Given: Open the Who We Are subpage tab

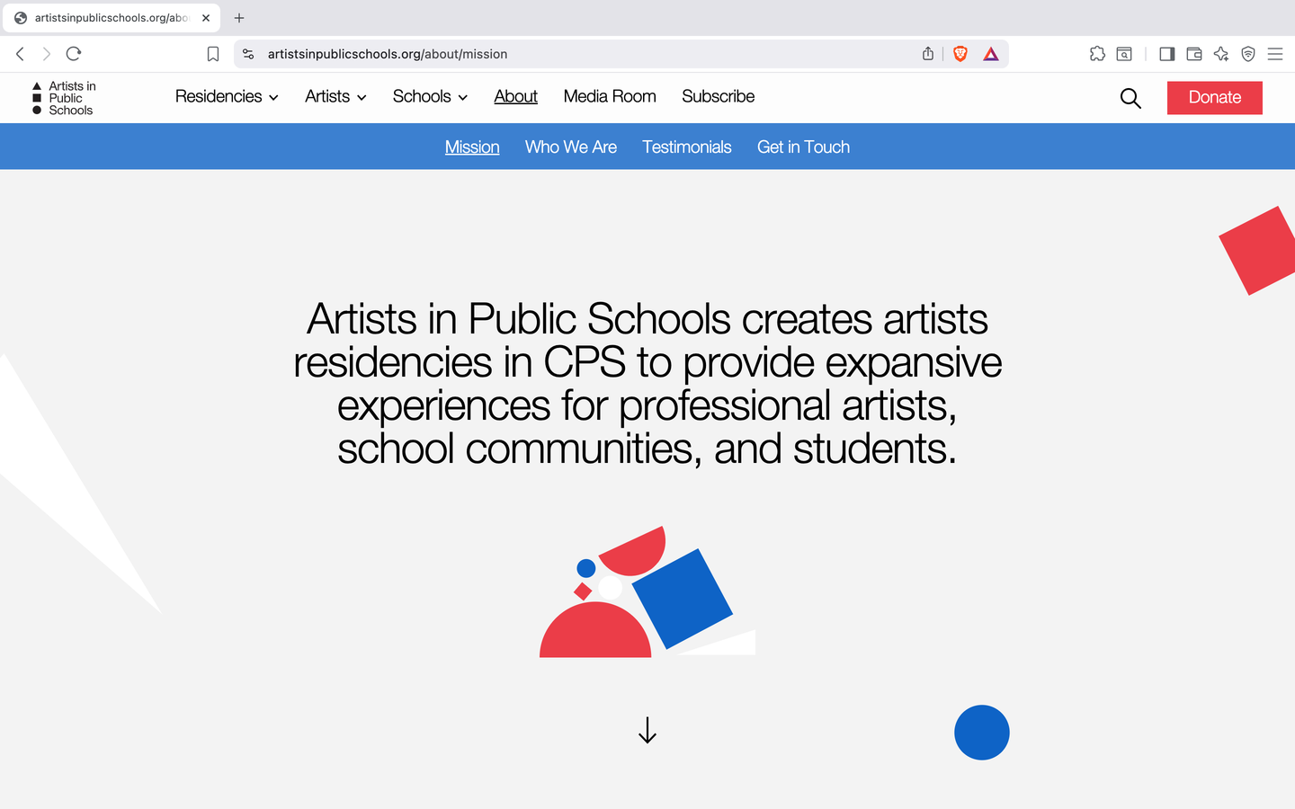Looking at the screenshot, I should (571, 147).
